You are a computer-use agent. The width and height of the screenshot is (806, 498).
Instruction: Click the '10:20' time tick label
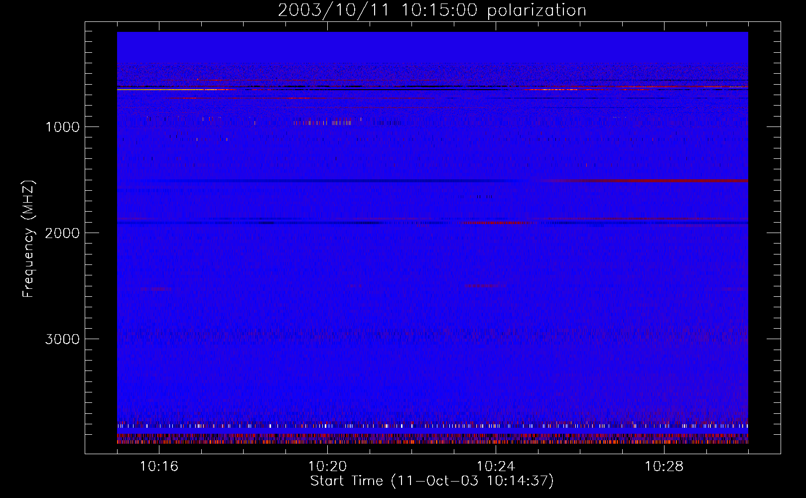327,466
